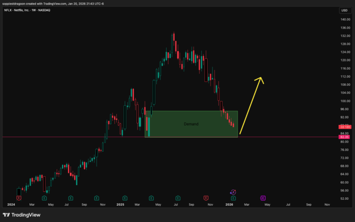Click the Sep label between 2024 and 2025

point(84,205)
